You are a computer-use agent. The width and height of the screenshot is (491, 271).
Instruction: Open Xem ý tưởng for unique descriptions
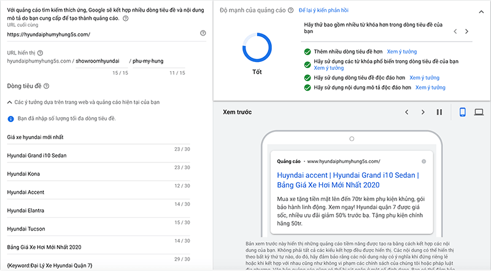coord(430,88)
